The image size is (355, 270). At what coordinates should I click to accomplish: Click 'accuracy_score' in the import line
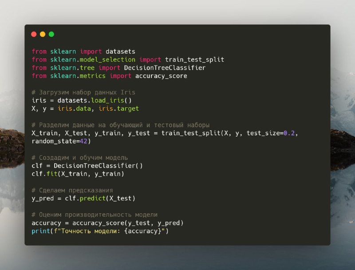click(161, 76)
